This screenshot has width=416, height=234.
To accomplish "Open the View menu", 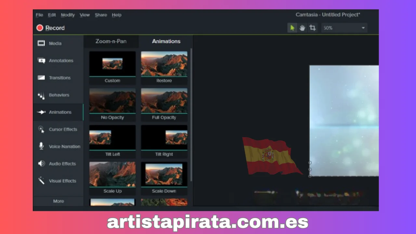I will (x=84, y=15).
